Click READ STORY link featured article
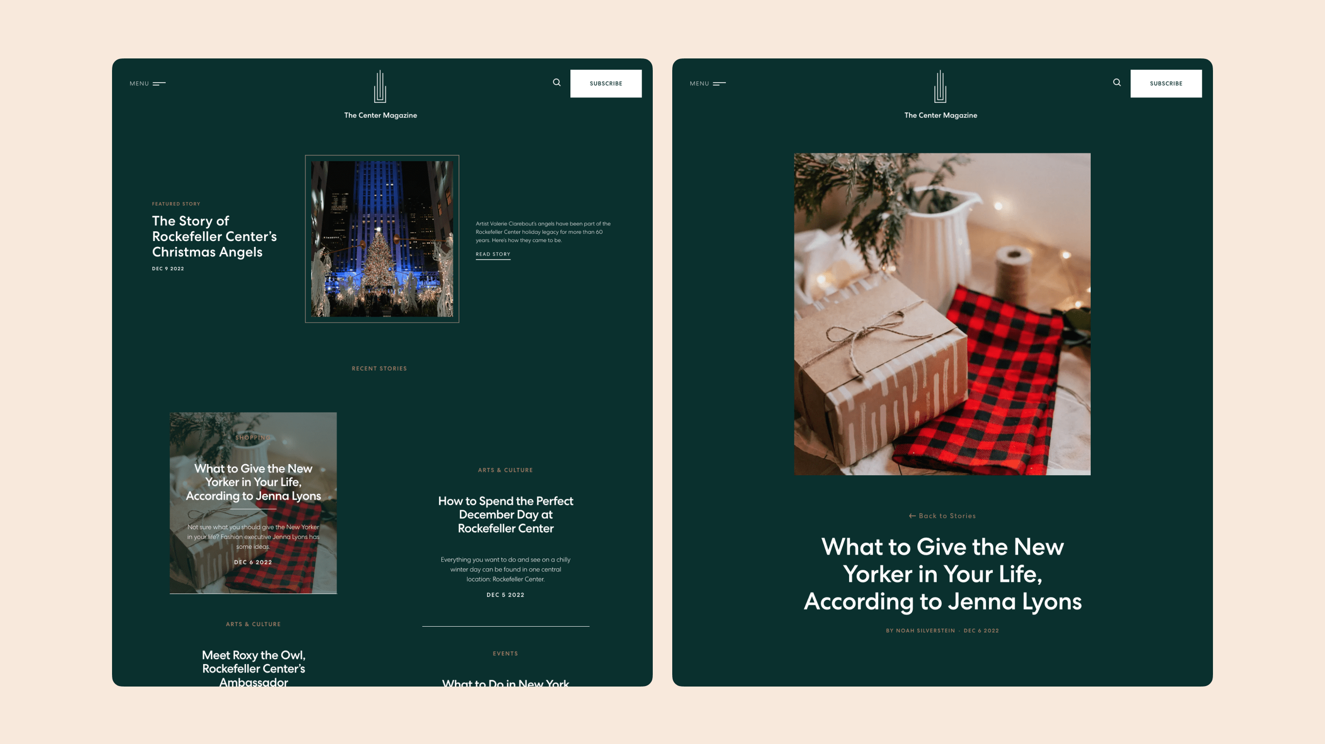Screen dimensions: 1325x744 492,254
